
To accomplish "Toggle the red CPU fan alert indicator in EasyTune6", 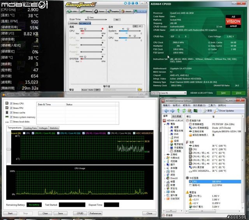I will tap(102, 29).
